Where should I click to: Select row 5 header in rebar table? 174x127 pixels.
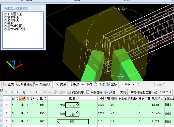point(7,113)
